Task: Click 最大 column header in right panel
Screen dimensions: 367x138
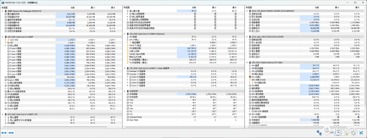Action: [350, 8]
